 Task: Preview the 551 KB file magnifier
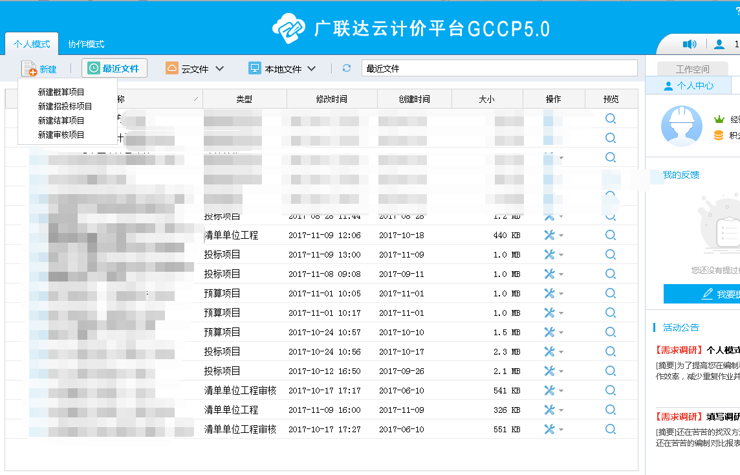point(611,429)
